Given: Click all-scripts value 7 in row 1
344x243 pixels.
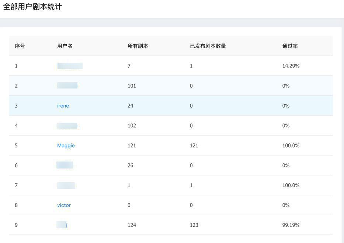Looking at the screenshot, I should click(x=129, y=66).
